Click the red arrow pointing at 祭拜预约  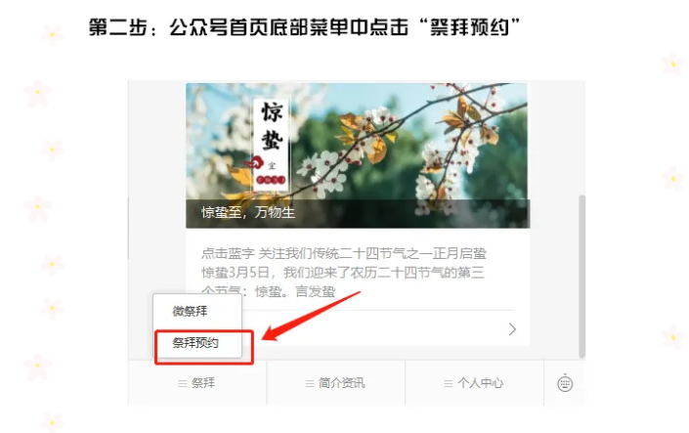pos(311,316)
